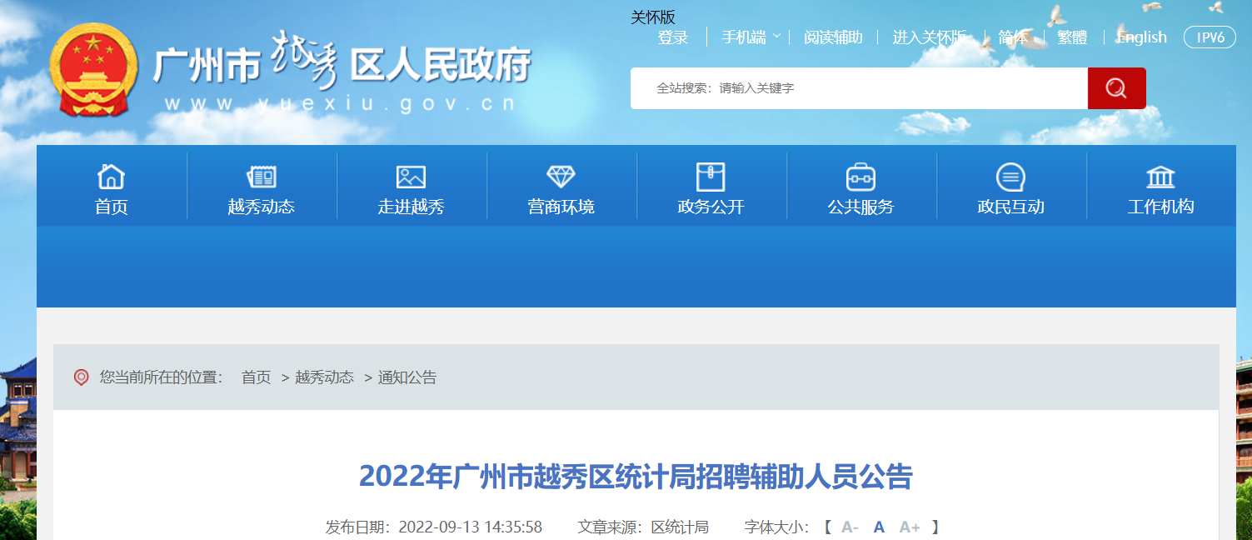Click the building icon above 工作机构

pos(1160,177)
